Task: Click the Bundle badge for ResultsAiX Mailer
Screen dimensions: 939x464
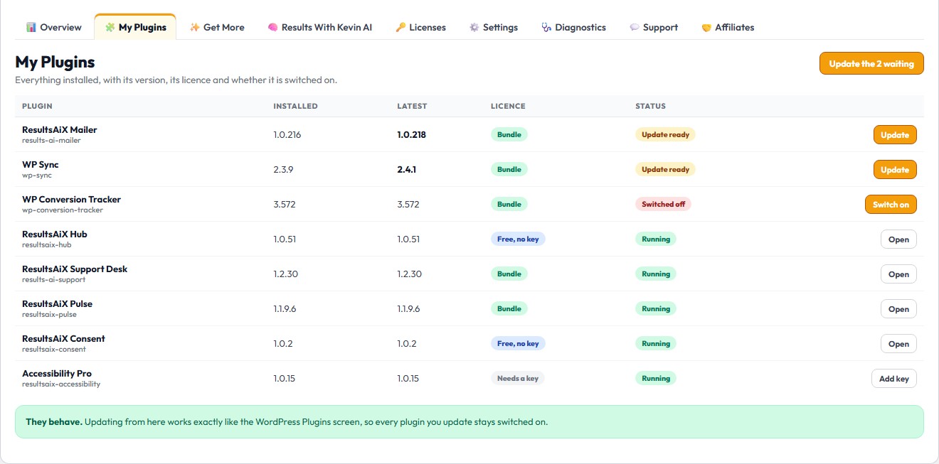Action: pyautogui.click(x=509, y=134)
